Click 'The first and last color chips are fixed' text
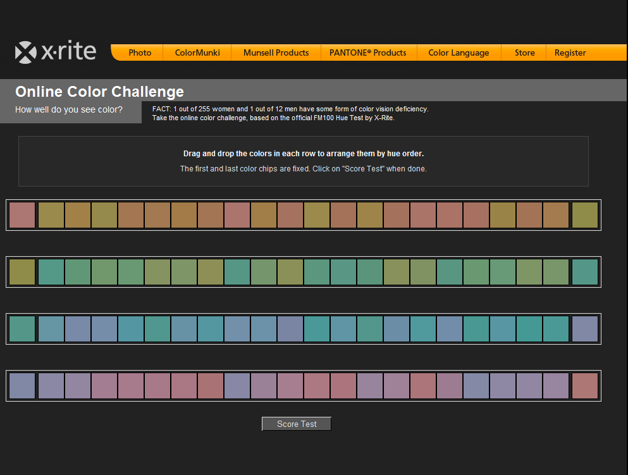The height and width of the screenshot is (475, 628). (x=303, y=169)
